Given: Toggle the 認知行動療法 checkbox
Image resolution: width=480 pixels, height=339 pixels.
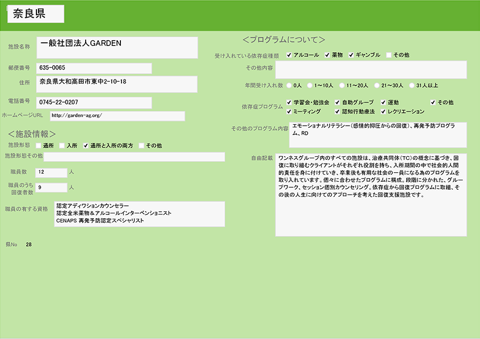Looking at the screenshot, I should pyautogui.click(x=338, y=112).
